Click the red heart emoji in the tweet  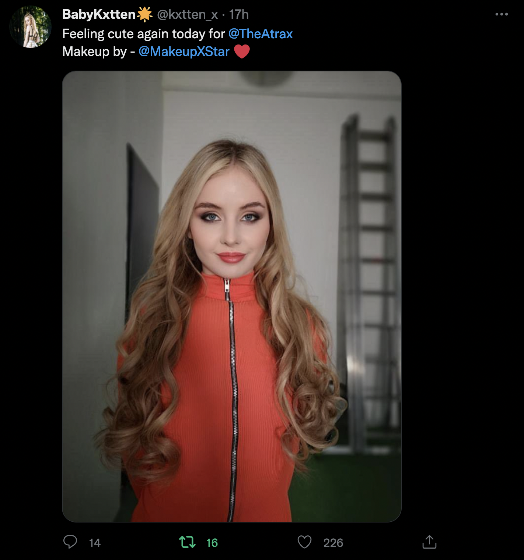(x=242, y=52)
